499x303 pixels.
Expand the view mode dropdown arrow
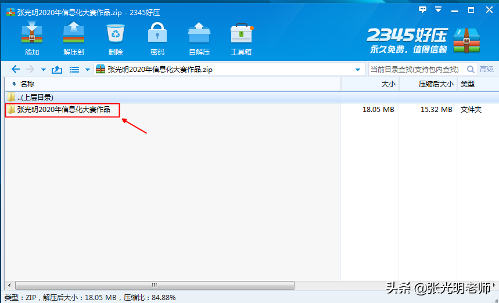click(88, 69)
